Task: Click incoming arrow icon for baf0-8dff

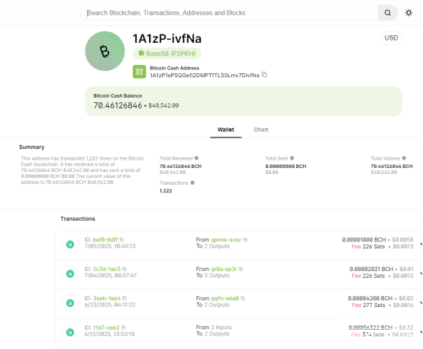Action: [x=70, y=244]
